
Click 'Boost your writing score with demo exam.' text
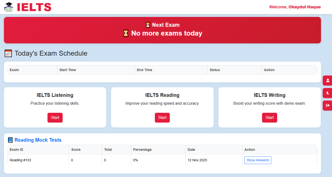pyautogui.click(x=269, y=104)
